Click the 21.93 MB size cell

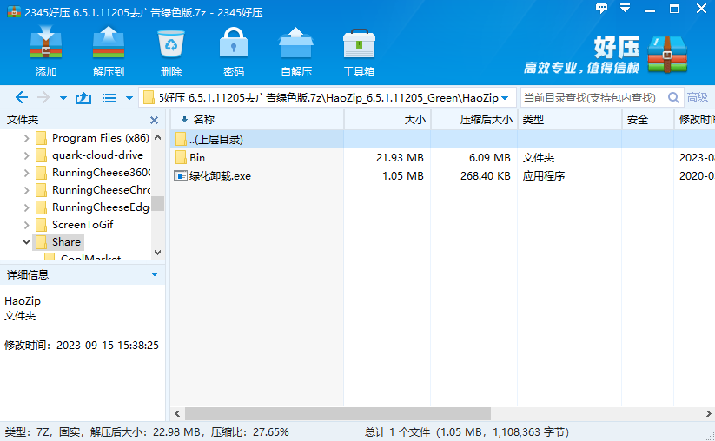400,158
